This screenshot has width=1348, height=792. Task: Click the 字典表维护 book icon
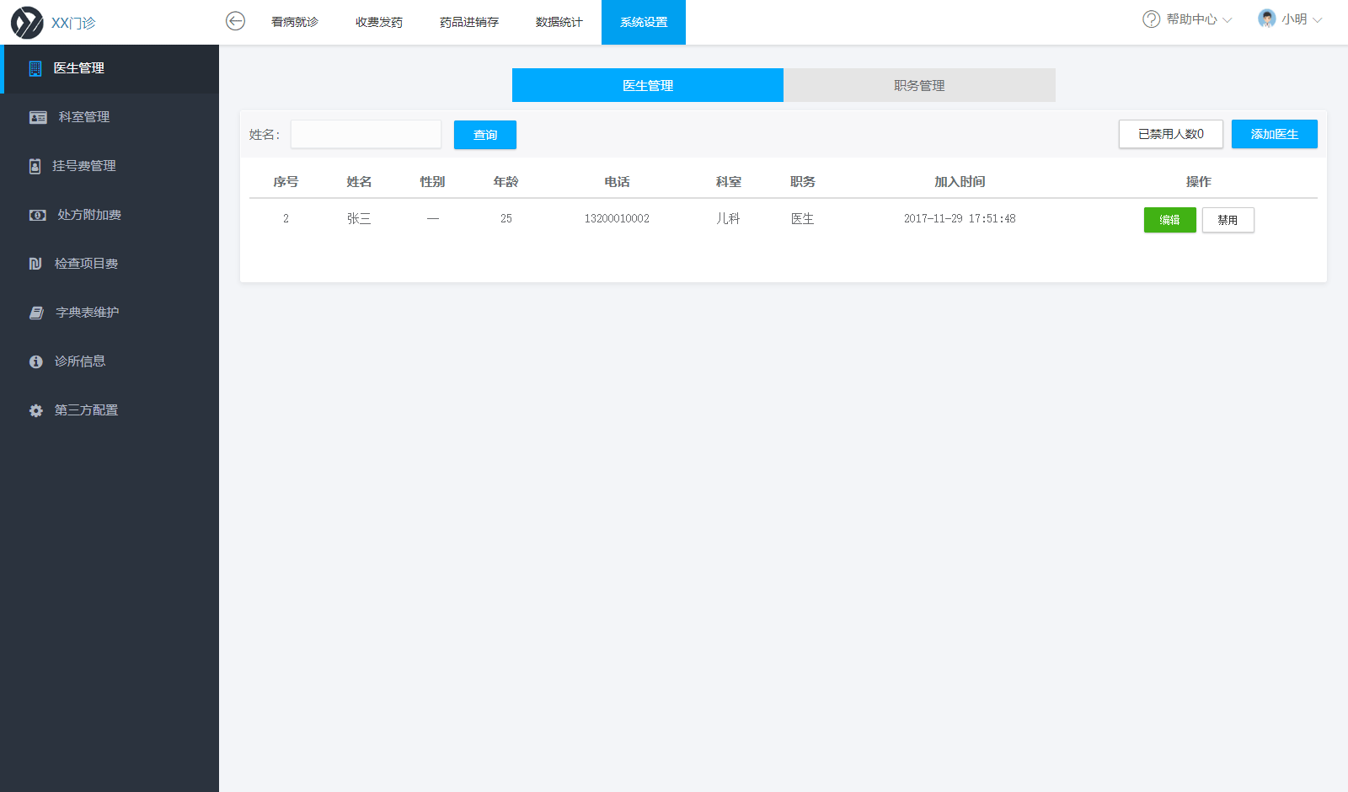(36, 313)
